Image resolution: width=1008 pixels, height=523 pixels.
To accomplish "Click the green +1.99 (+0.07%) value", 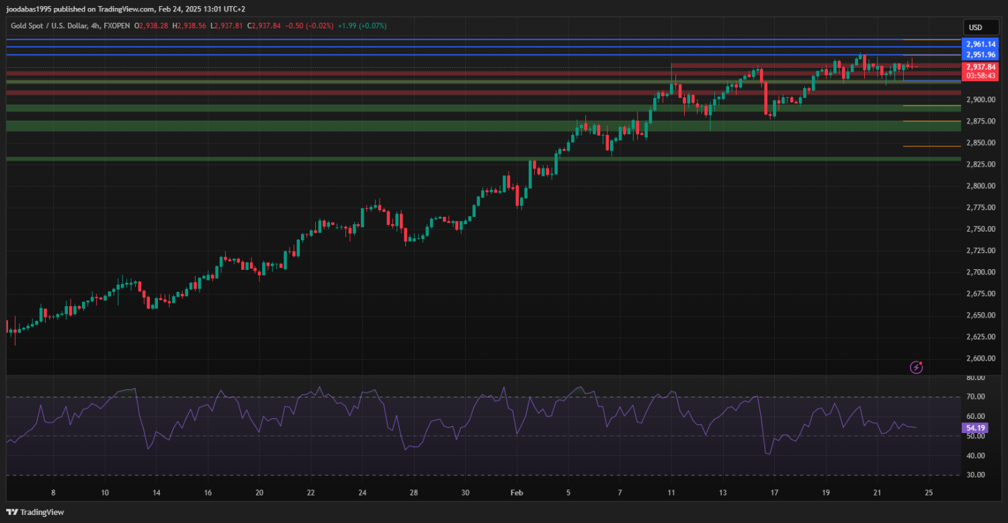I will point(362,26).
